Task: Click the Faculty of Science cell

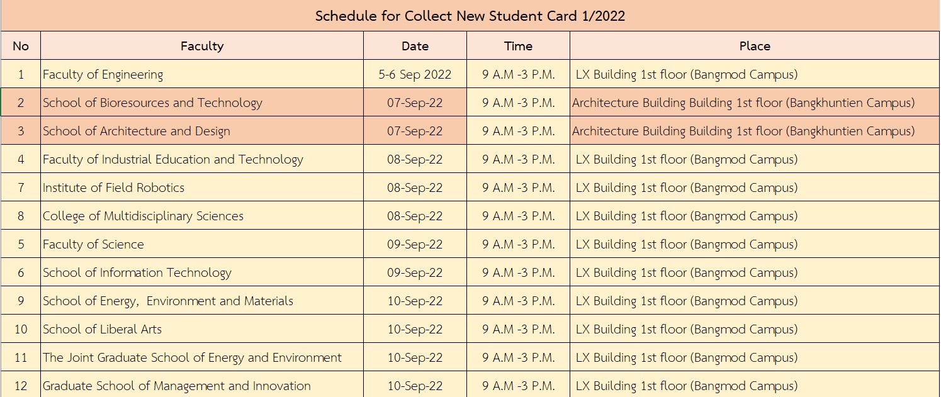Action: [x=93, y=244]
